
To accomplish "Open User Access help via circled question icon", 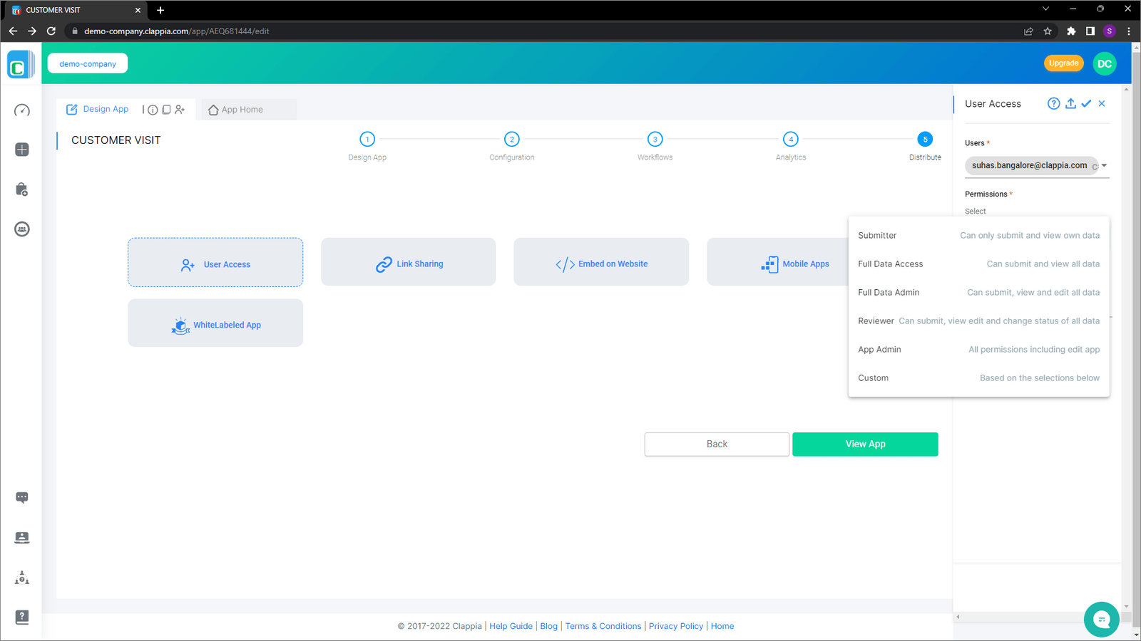I will pos(1053,103).
